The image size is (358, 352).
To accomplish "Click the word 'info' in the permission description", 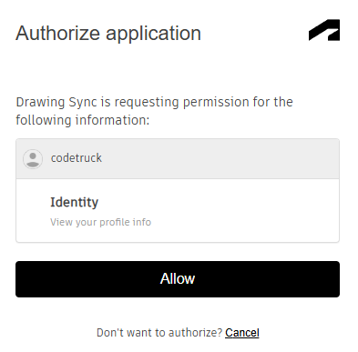I will (142, 222).
